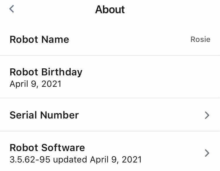Screen dimensions: 220x171
Task: Expand Robot Software via its right chevron
Action: [x=207, y=153]
